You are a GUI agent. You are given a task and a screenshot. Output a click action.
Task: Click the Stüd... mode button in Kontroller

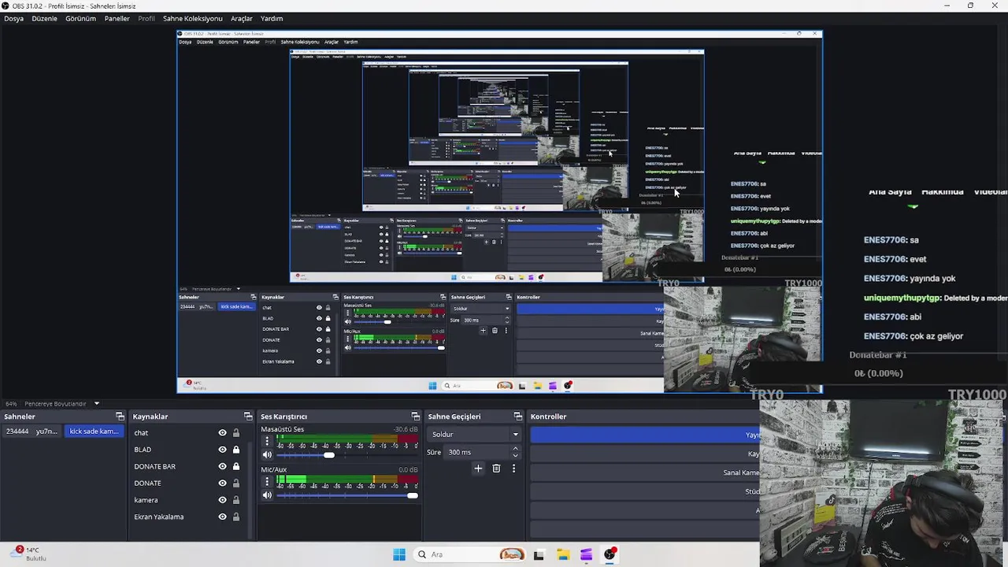(x=646, y=491)
